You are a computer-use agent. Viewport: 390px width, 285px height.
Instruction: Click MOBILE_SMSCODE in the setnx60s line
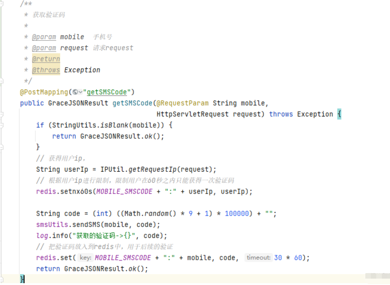(124, 191)
